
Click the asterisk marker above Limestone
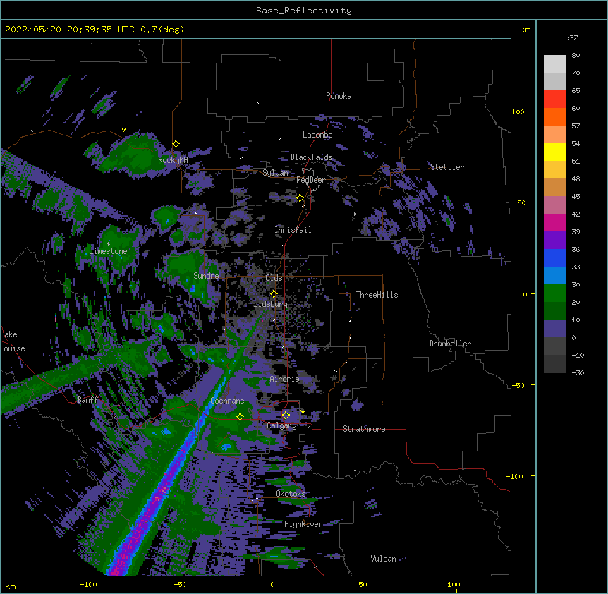click(x=108, y=244)
